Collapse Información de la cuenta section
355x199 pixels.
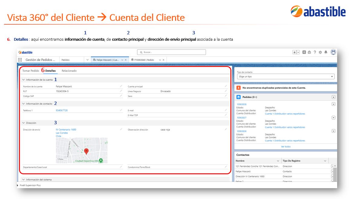[23, 80]
